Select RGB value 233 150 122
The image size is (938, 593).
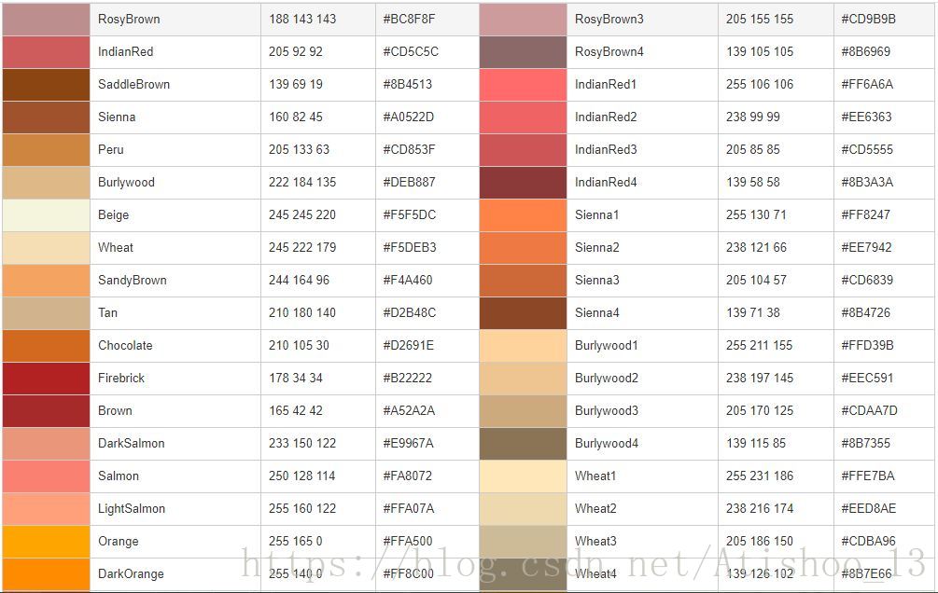pos(302,443)
